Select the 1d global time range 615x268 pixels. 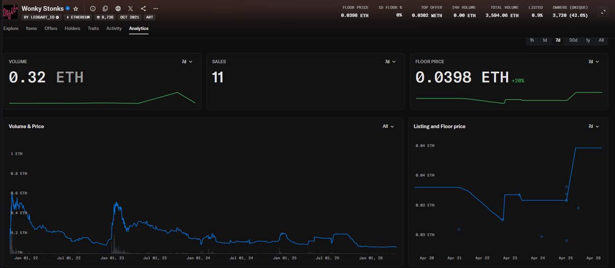click(545, 40)
